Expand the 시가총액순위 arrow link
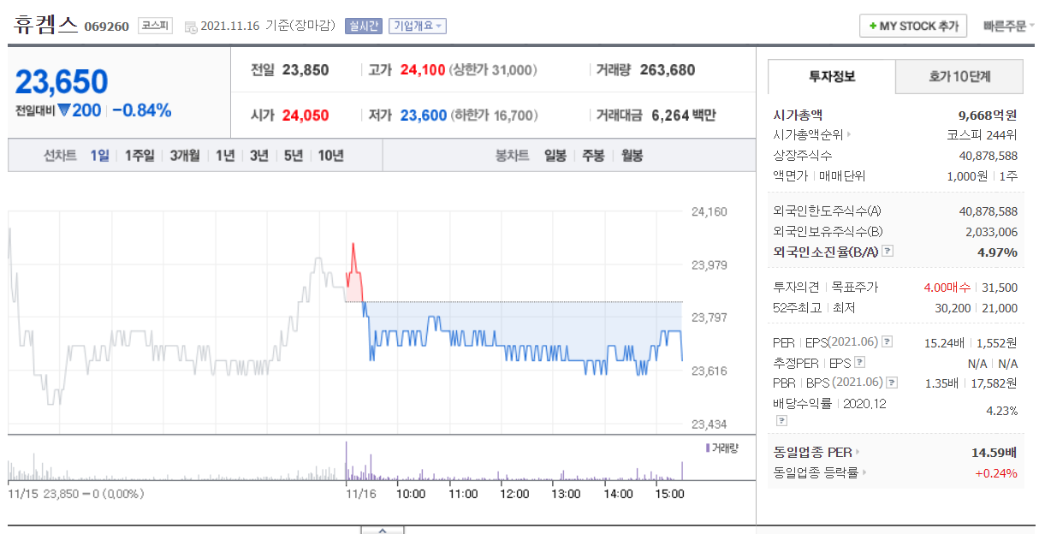This screenshot has width=1039, height=534. point(849,135)
